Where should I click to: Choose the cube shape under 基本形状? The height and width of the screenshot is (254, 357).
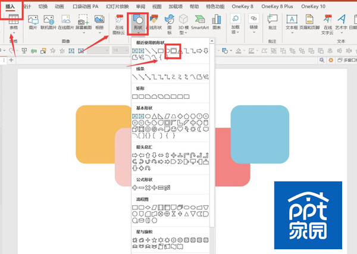point(135,129)
